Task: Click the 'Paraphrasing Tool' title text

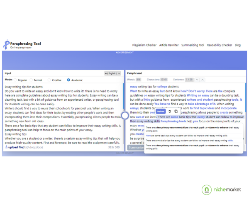Action: [x=26, y=44]
